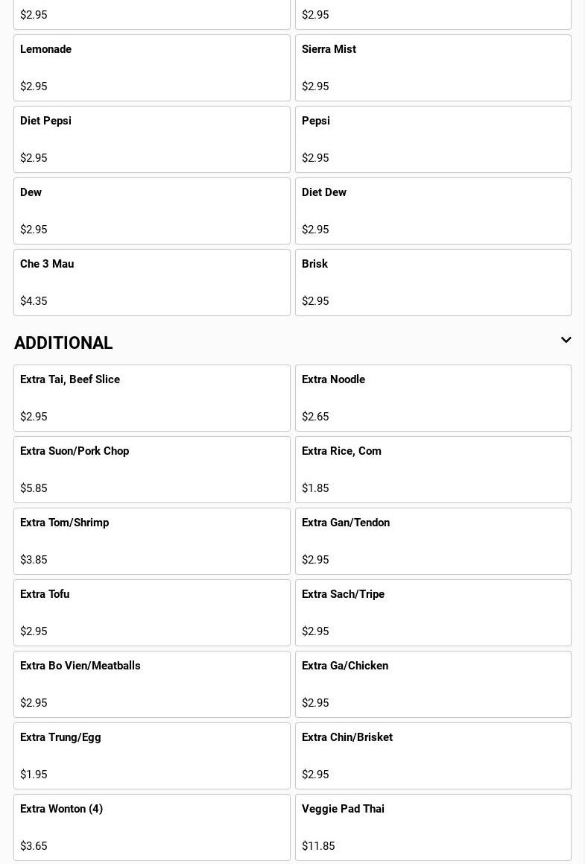Screen dimensions: 585x864
Task: Add Extra Rice, Com
Action: click(x=433, y=470)
